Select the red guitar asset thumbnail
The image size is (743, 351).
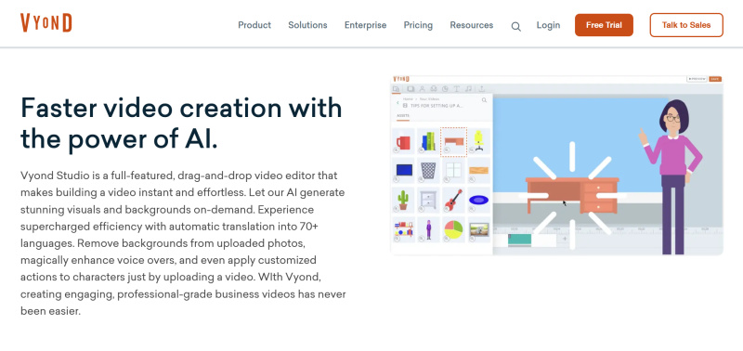point(453,200)
